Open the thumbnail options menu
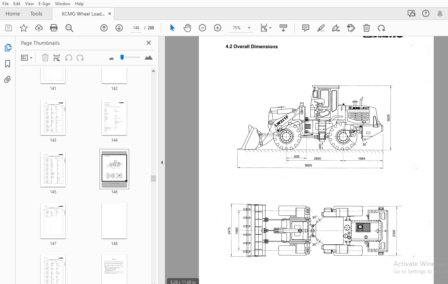The height and width of the screenshot is (284, 448). (x=27, y=58)
